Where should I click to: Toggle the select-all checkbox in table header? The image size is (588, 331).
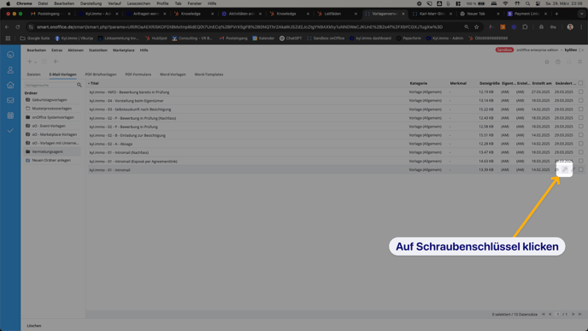point(581,83)
